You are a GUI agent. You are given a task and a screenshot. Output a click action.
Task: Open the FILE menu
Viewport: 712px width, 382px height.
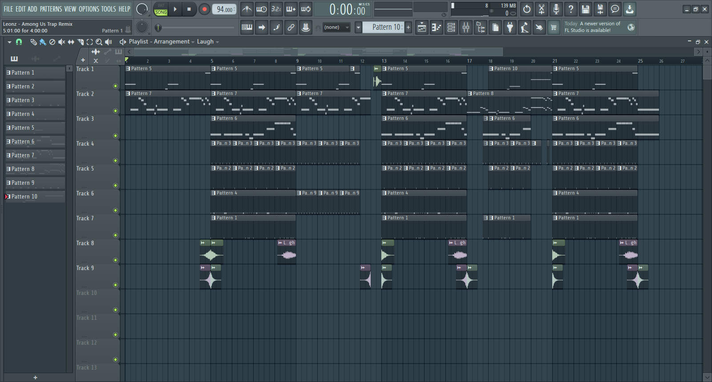[8, 9]
